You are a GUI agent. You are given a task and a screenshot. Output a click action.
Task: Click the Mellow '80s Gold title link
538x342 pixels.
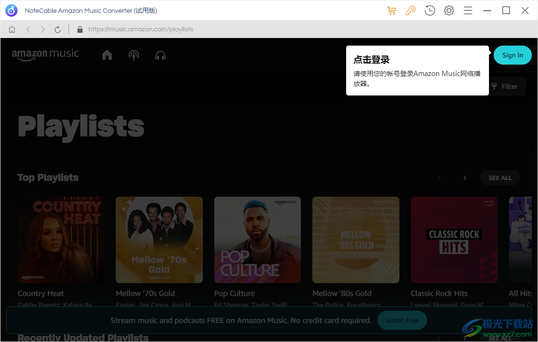(342, 294)
